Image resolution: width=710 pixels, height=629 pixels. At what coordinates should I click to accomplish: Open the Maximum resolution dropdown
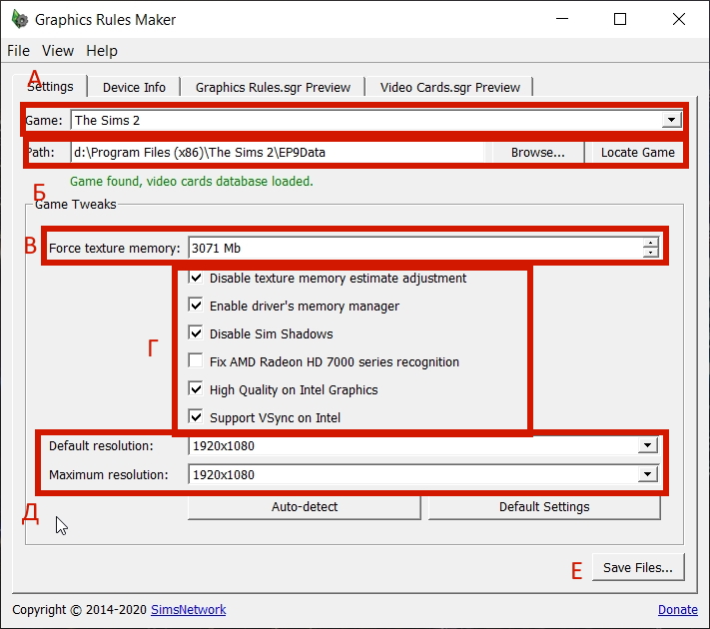click(x=647, y=474)
